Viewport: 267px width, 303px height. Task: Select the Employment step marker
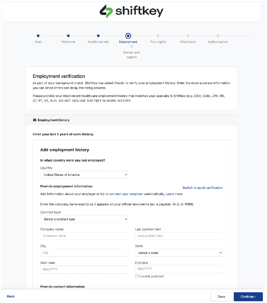(128, 36)
